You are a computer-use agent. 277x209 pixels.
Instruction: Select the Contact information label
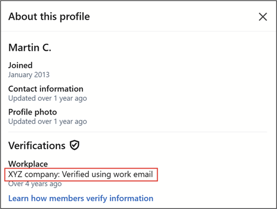click(x=45, y=89)
